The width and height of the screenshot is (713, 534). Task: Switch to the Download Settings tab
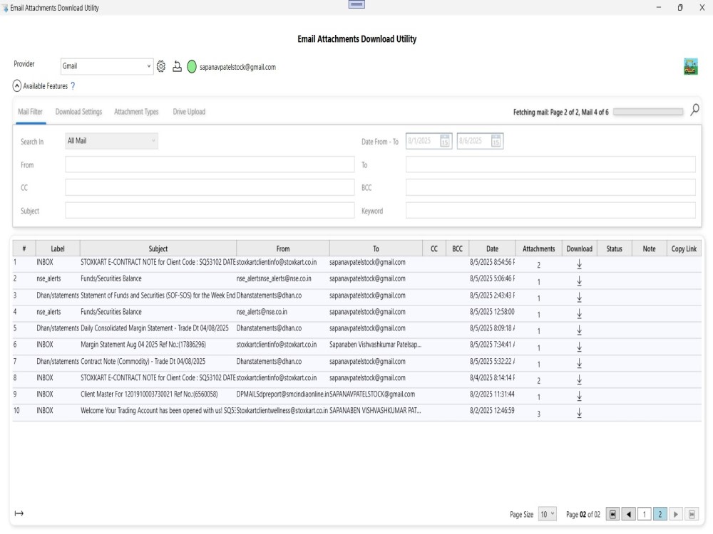[x=78, y=112]
